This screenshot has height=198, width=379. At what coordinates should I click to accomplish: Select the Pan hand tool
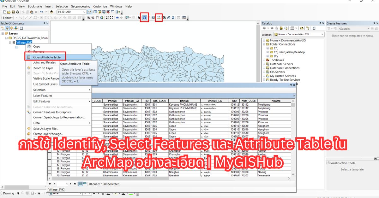pyautogui.click(x=97, y=18)
